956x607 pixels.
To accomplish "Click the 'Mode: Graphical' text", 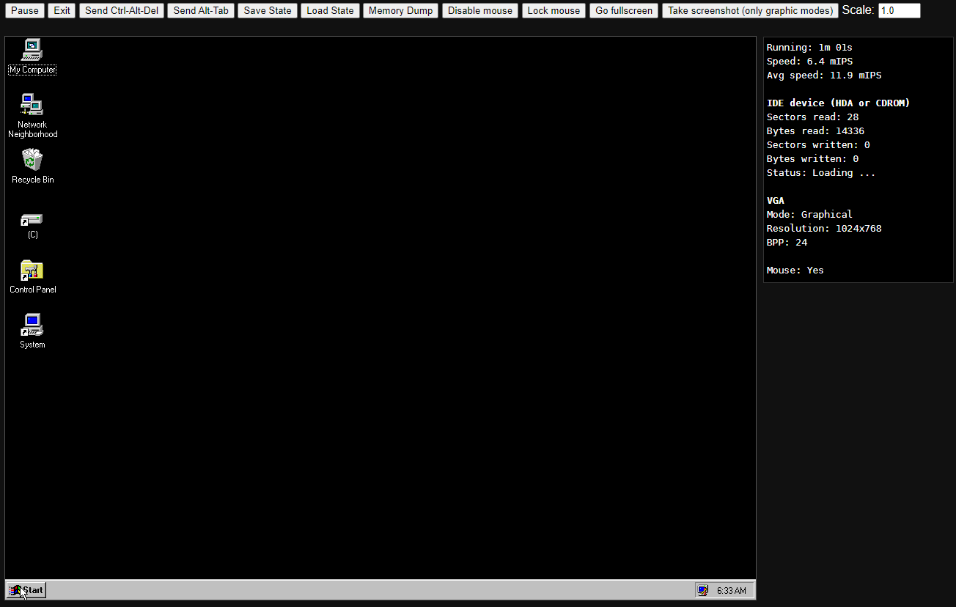I will pyautogui.click(x=809, y=215).
